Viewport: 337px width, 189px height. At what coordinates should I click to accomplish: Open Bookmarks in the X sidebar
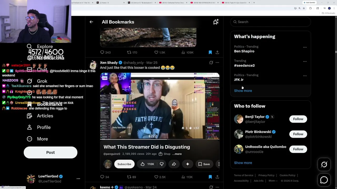(x=44, y=104)
